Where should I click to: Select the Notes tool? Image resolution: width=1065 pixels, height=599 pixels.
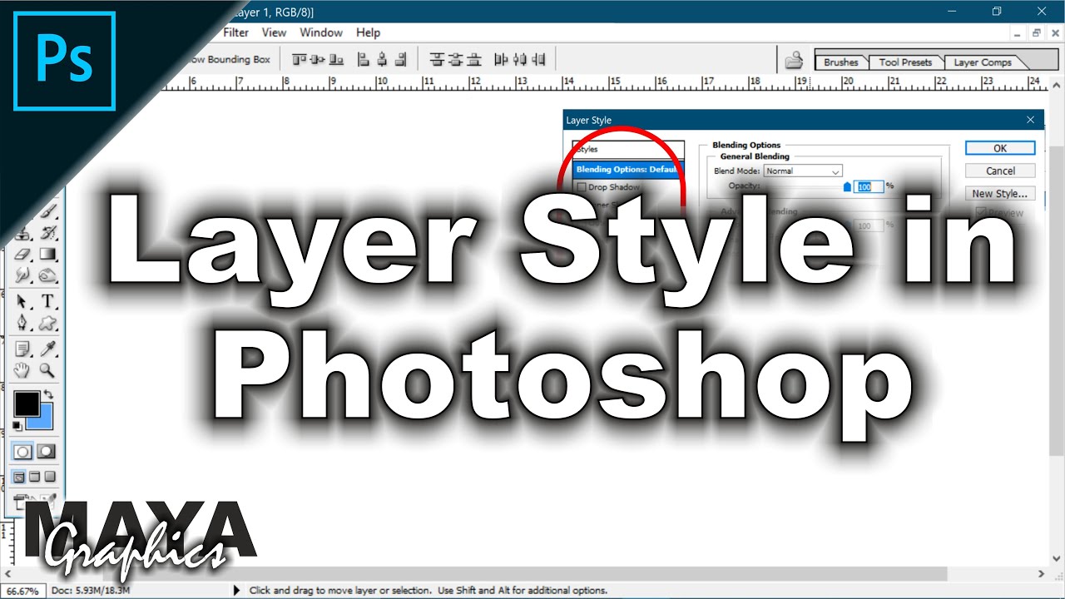coord(22,349)
